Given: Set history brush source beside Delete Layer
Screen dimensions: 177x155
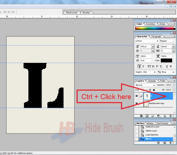Looking at the screenshot, I should pos(137,131).
